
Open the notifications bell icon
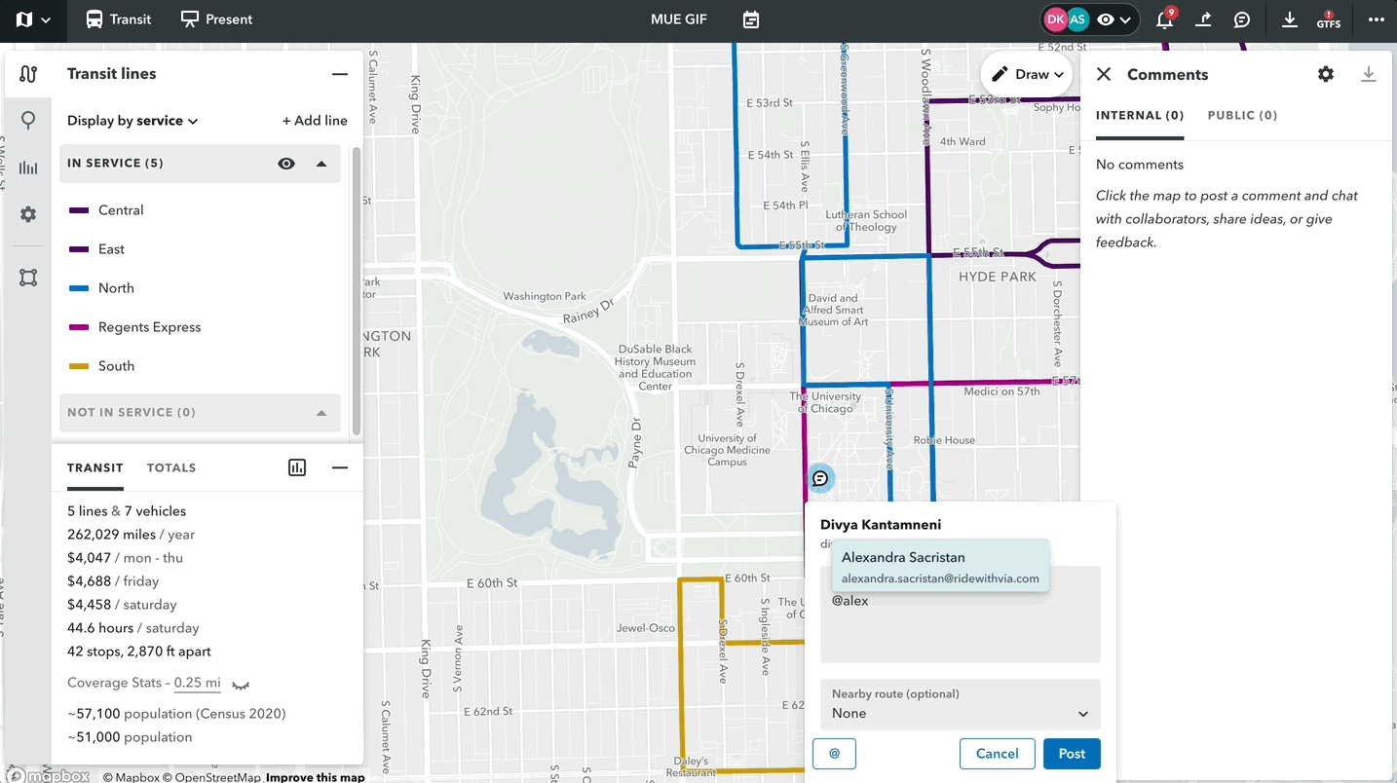click(1164, 19)
